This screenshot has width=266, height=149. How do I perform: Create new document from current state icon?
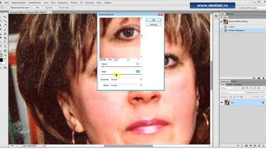(x=254, y=78)
